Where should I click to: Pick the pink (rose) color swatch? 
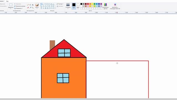(88, 6)
